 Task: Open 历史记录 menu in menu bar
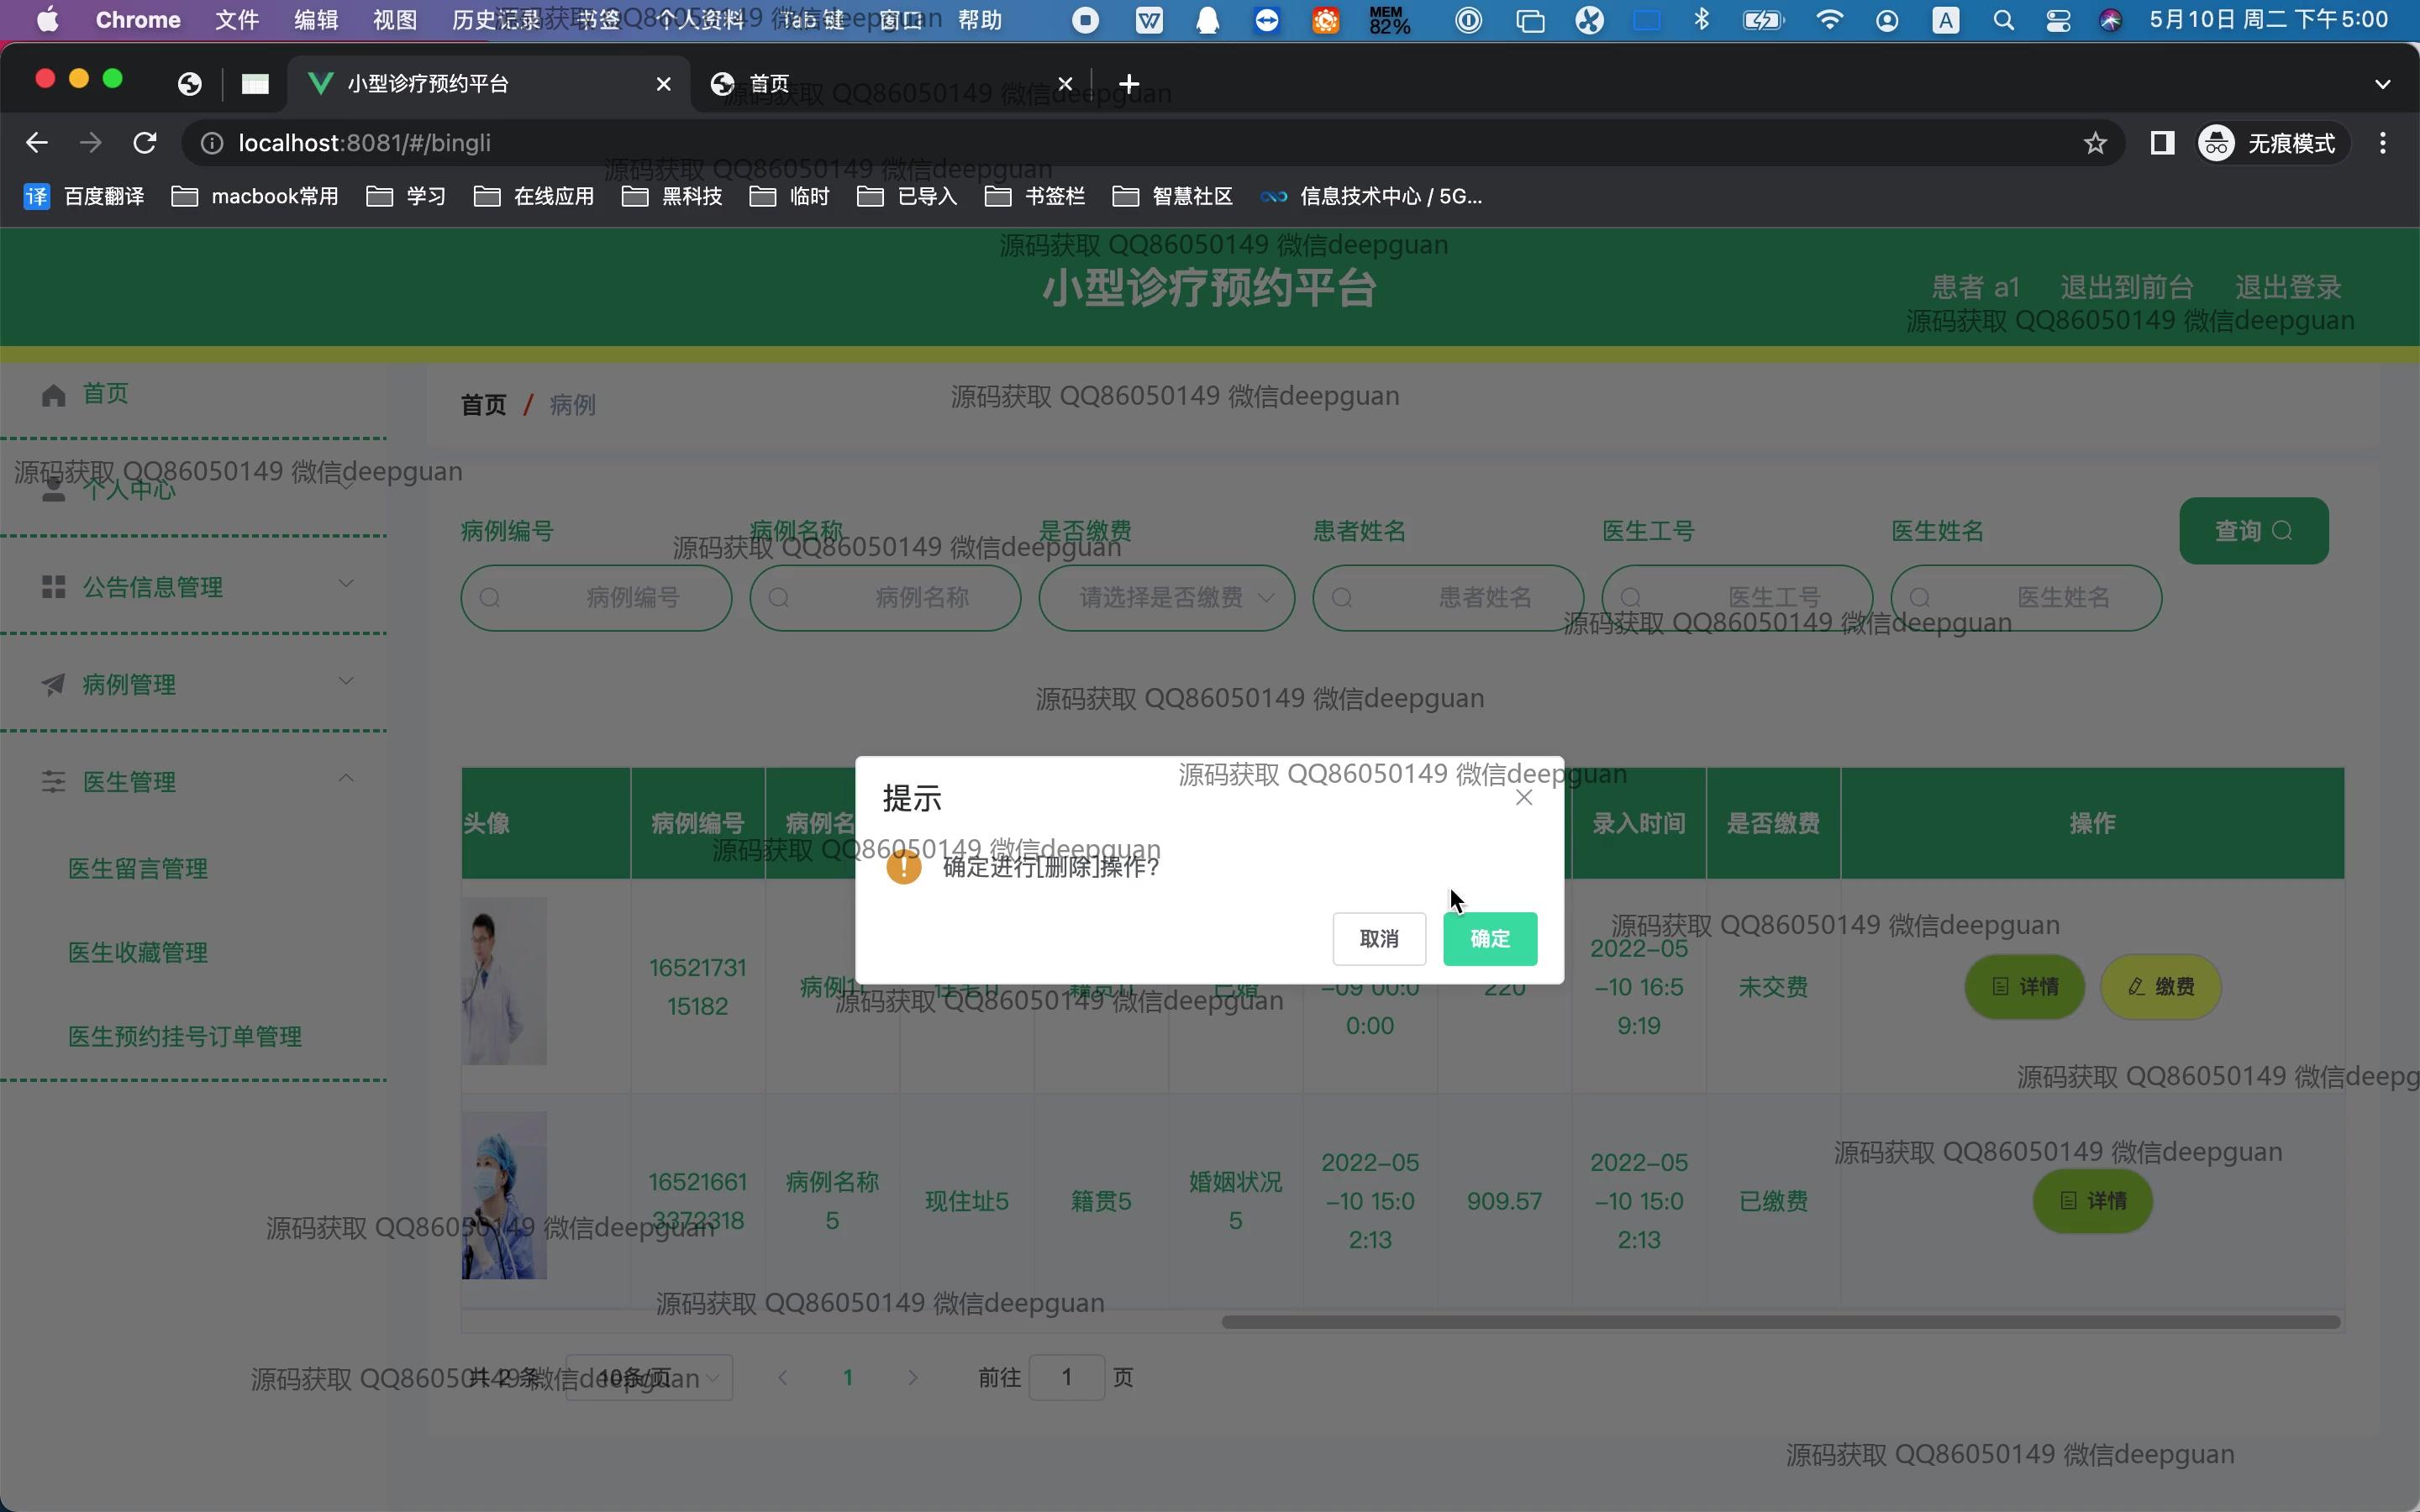[496, 20]
